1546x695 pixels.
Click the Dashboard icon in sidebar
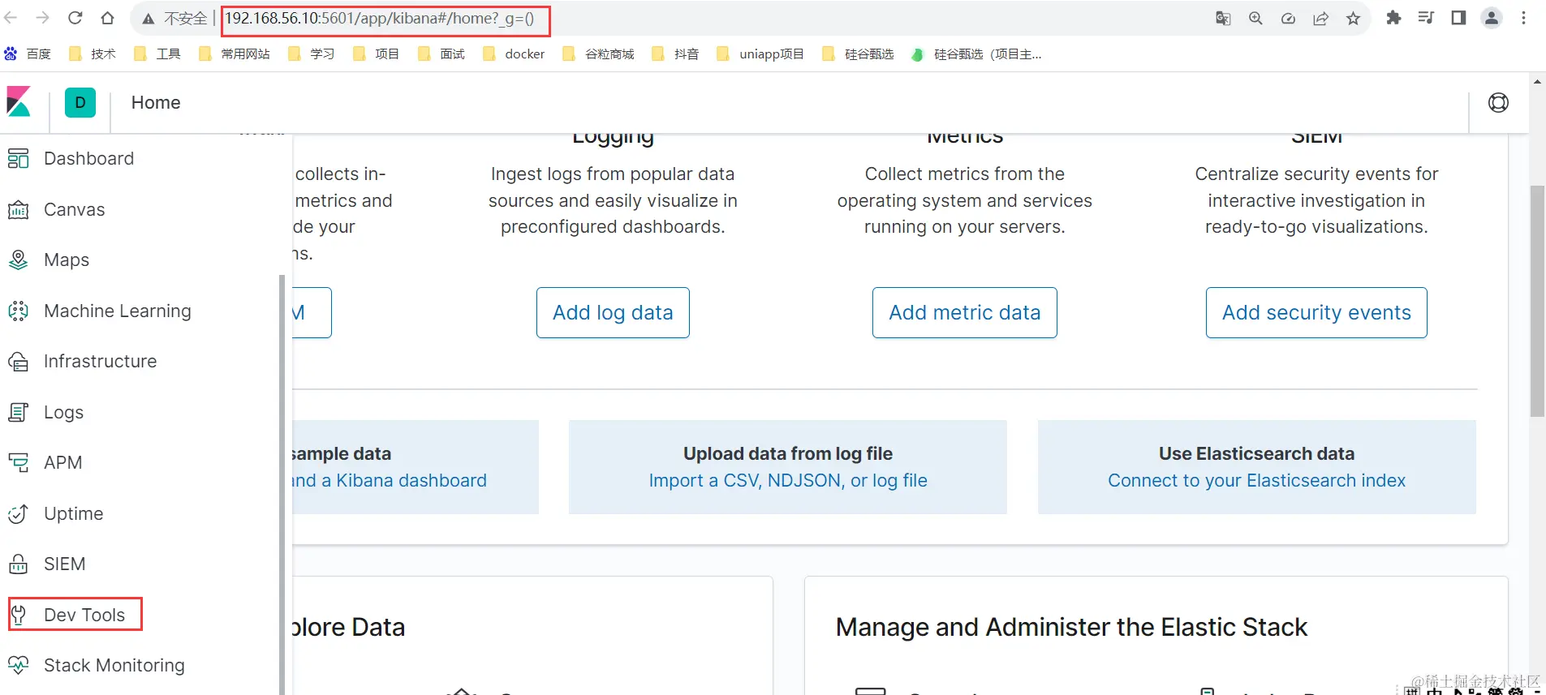click(18, 159)
